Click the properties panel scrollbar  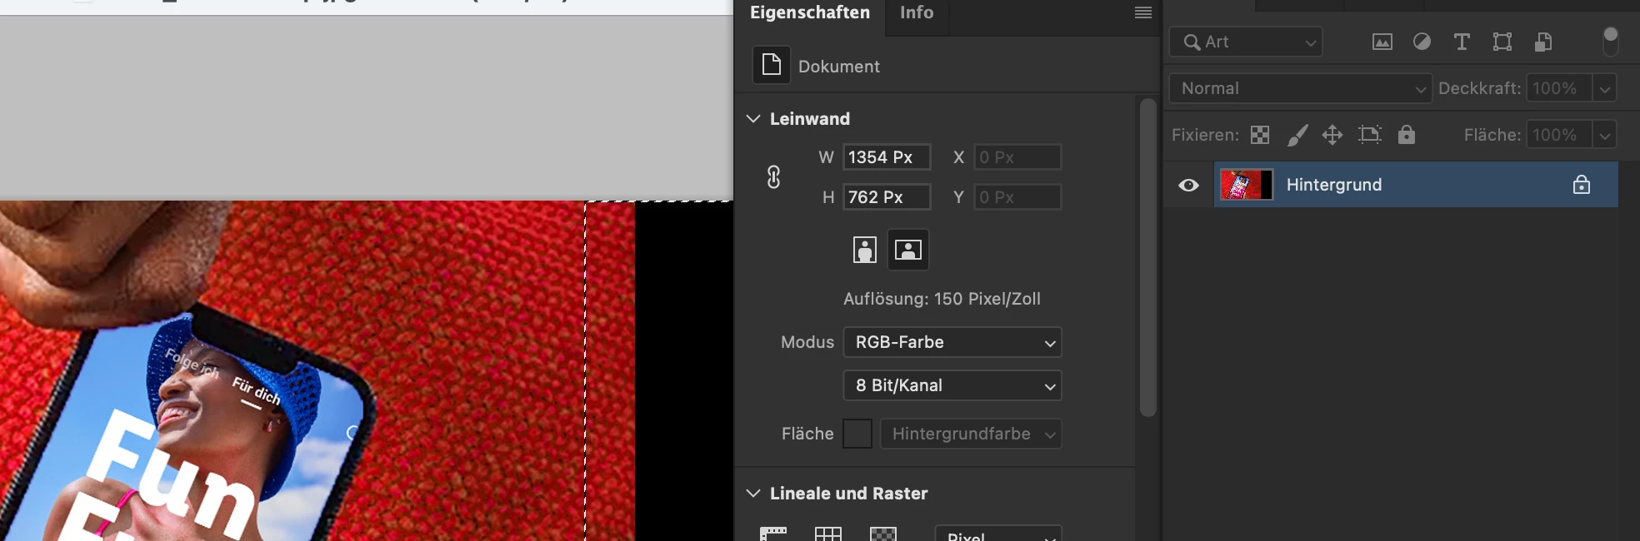[x=1147, y=257]
